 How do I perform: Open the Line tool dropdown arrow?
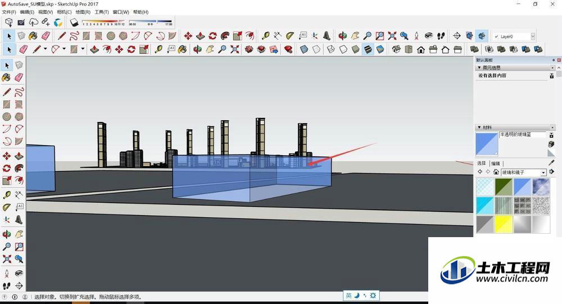(45, 49)
